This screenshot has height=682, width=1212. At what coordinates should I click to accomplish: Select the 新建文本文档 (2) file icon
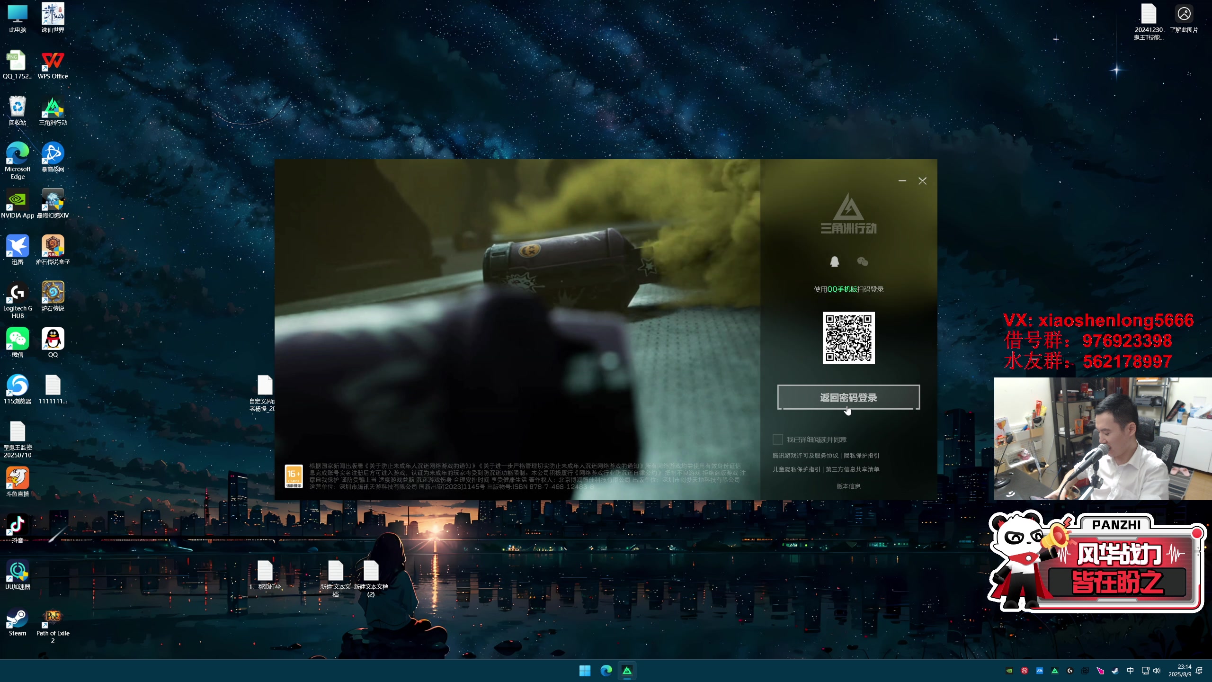tap(371, 579)
